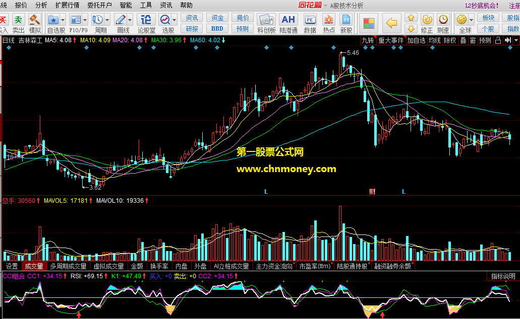The height and width of the screenshot is (319, 520).
Task: Switch to the 融资融券余额 indicator tab
Action: (393, 266)
